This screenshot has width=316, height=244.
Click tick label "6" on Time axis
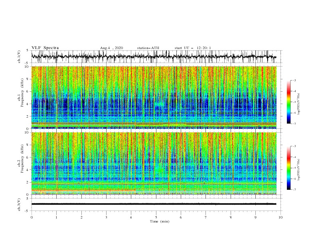181,217
